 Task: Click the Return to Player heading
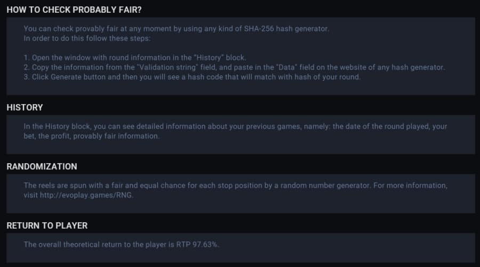click(x=47, y=226)
